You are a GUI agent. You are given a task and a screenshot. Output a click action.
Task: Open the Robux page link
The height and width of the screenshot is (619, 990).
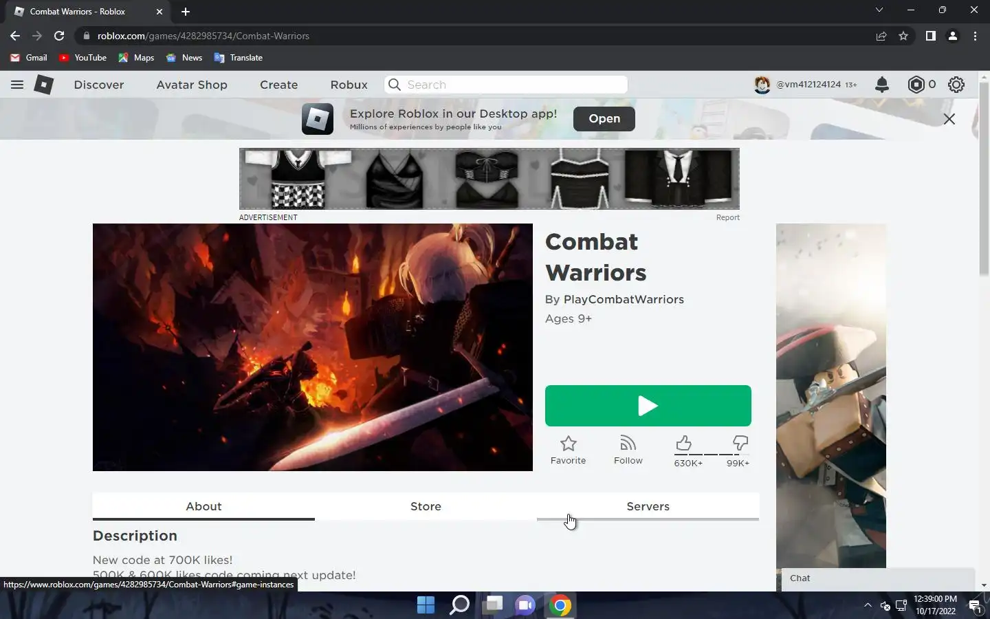pos(349,85)
